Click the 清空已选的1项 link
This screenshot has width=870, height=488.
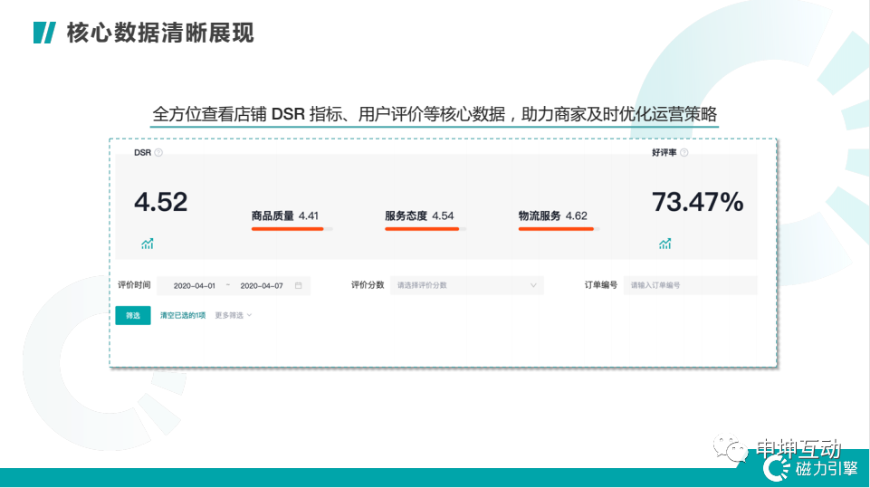(x=183, y=315)
